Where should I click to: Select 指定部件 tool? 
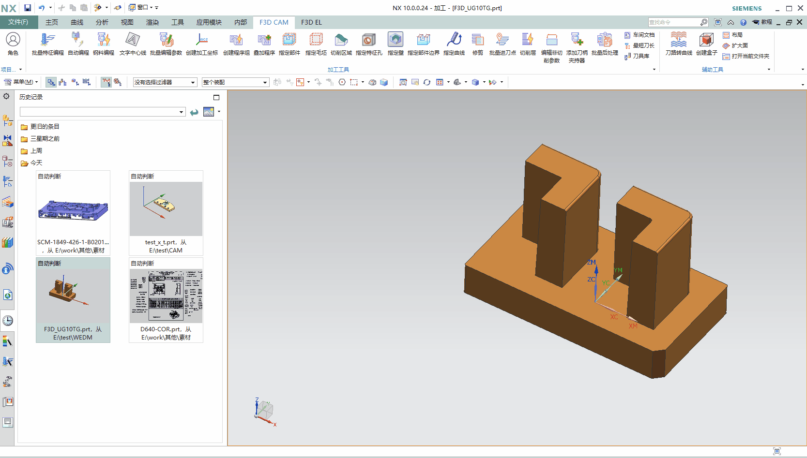coord(289,44)
